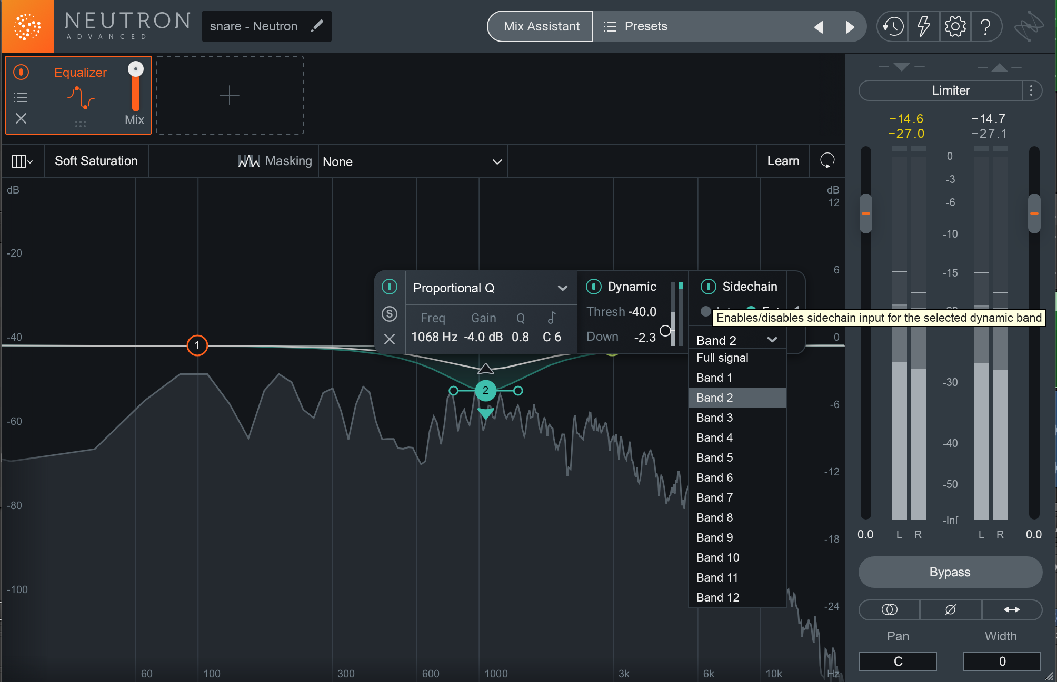Solo band 2 with S icon
This screenshot has height=682, width=1057.
[389, 314]
